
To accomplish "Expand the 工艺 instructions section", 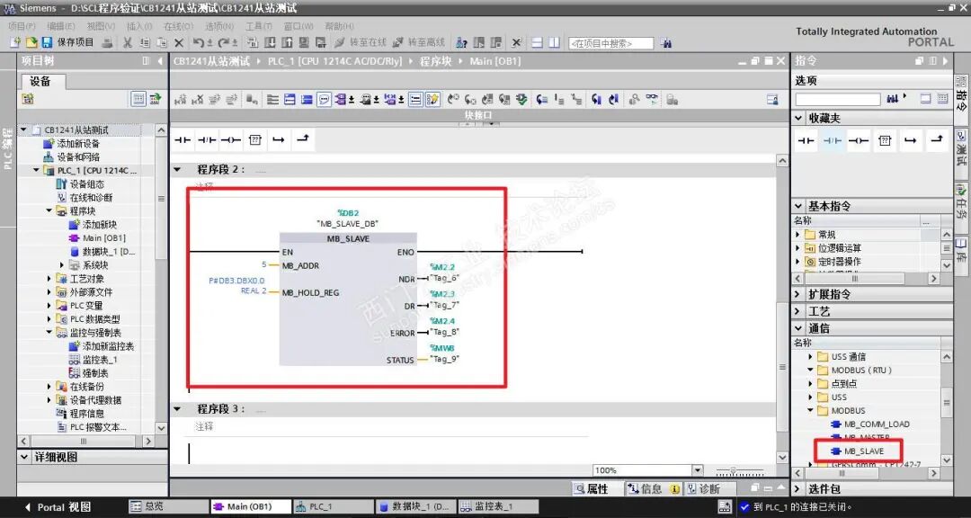I will click(797, 311).
